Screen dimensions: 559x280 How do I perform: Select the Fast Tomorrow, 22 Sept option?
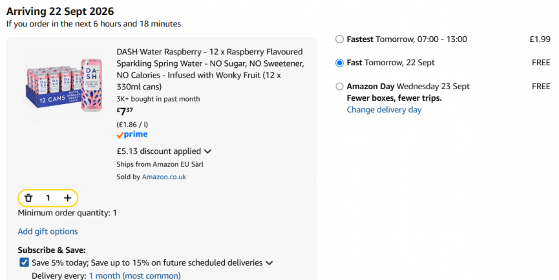click(x=339, y=63)
